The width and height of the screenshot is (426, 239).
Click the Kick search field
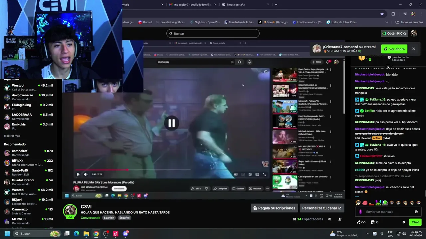click(x=213, y=34)
